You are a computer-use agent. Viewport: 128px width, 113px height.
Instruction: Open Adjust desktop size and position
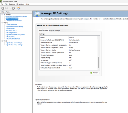point(15,35)
